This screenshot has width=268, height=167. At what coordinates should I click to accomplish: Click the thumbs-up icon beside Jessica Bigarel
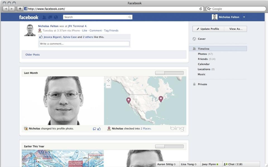41,37
